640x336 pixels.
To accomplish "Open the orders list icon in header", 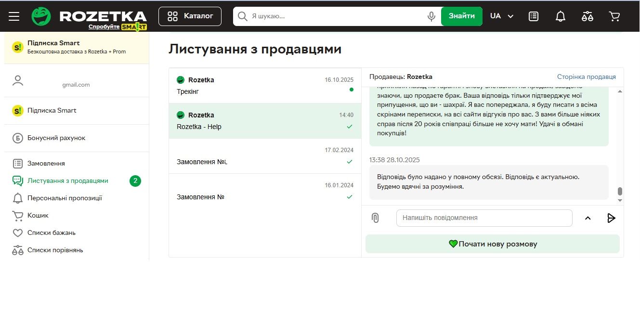I will point(533,16).
